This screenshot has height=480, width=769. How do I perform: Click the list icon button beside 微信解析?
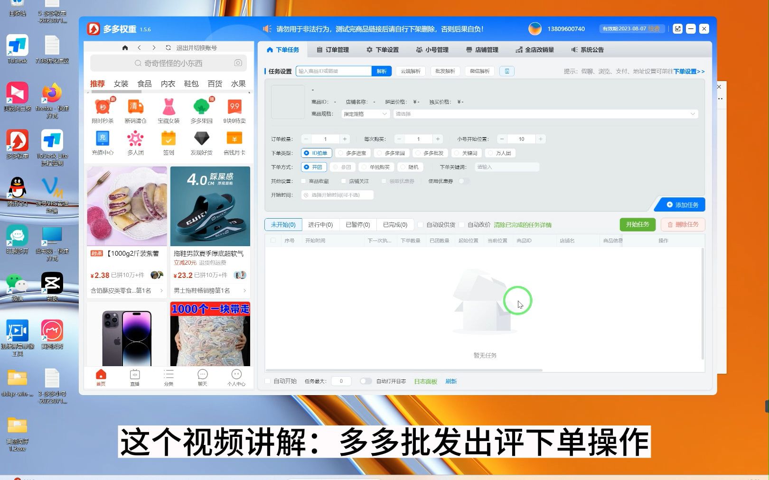click(x=507, y=71)
